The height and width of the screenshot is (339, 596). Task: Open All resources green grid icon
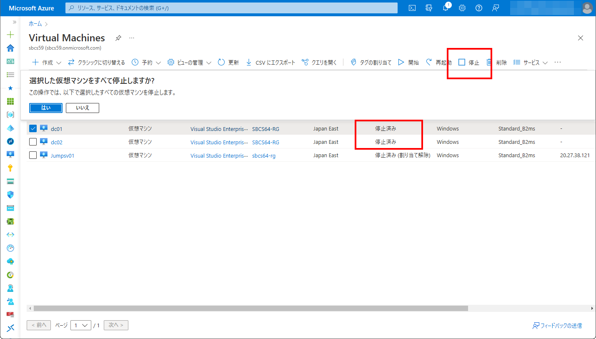click(10, 101)
